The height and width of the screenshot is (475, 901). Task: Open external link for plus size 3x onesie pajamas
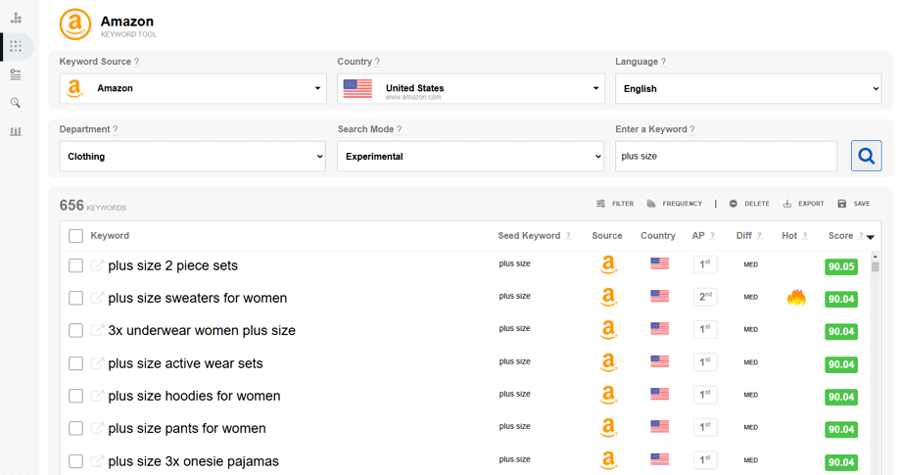tap(97, 460)
